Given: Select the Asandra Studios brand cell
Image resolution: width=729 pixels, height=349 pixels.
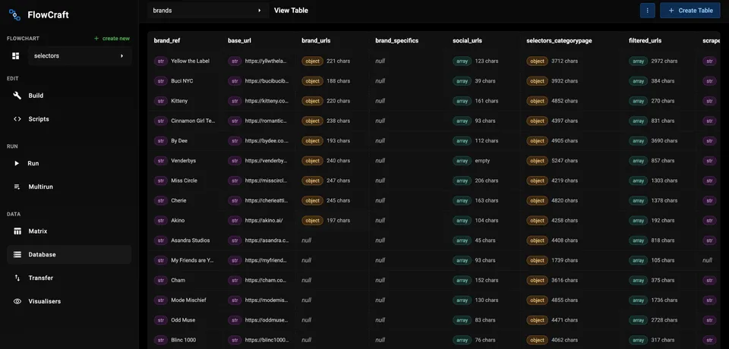Looking at the screenshot, I should tap(184, 241).
